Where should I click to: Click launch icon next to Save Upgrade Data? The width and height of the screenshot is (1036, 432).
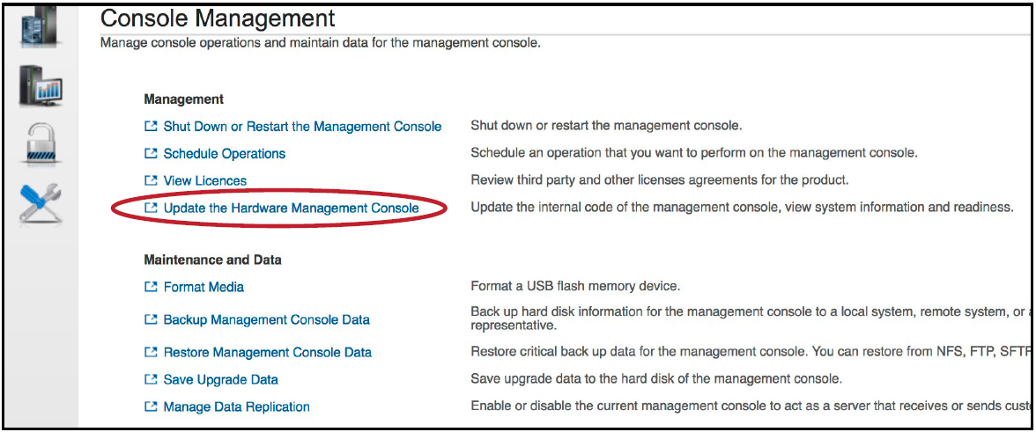click(150, 380)
